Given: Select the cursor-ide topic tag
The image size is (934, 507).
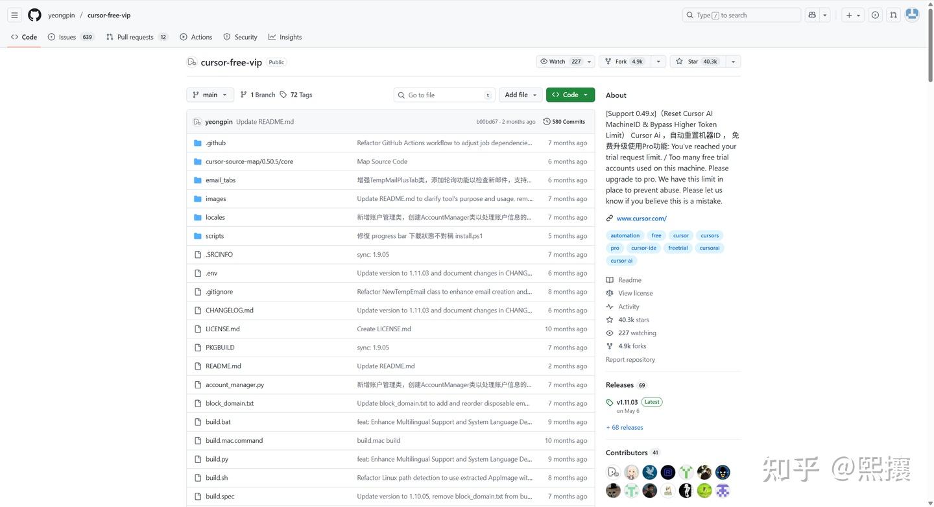Looking at the screenshot, I should point(643,248).
